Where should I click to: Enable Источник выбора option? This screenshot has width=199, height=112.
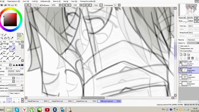click(179, 51)
